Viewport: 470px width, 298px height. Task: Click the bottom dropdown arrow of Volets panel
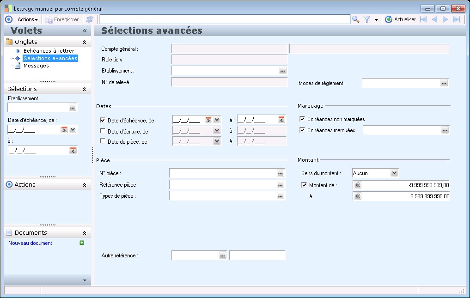click(85, 280)
